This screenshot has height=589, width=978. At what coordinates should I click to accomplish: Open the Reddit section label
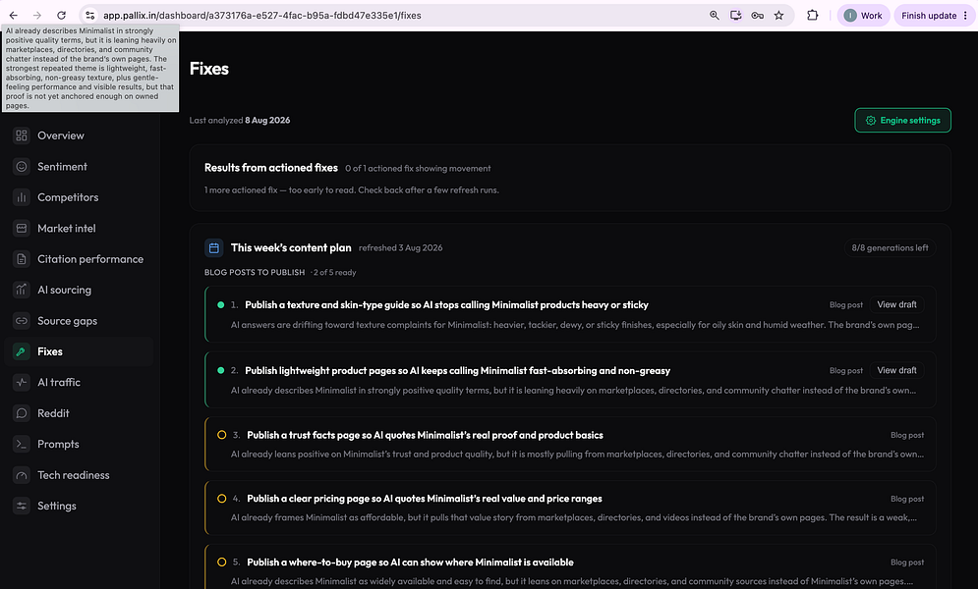pos(53,413)
